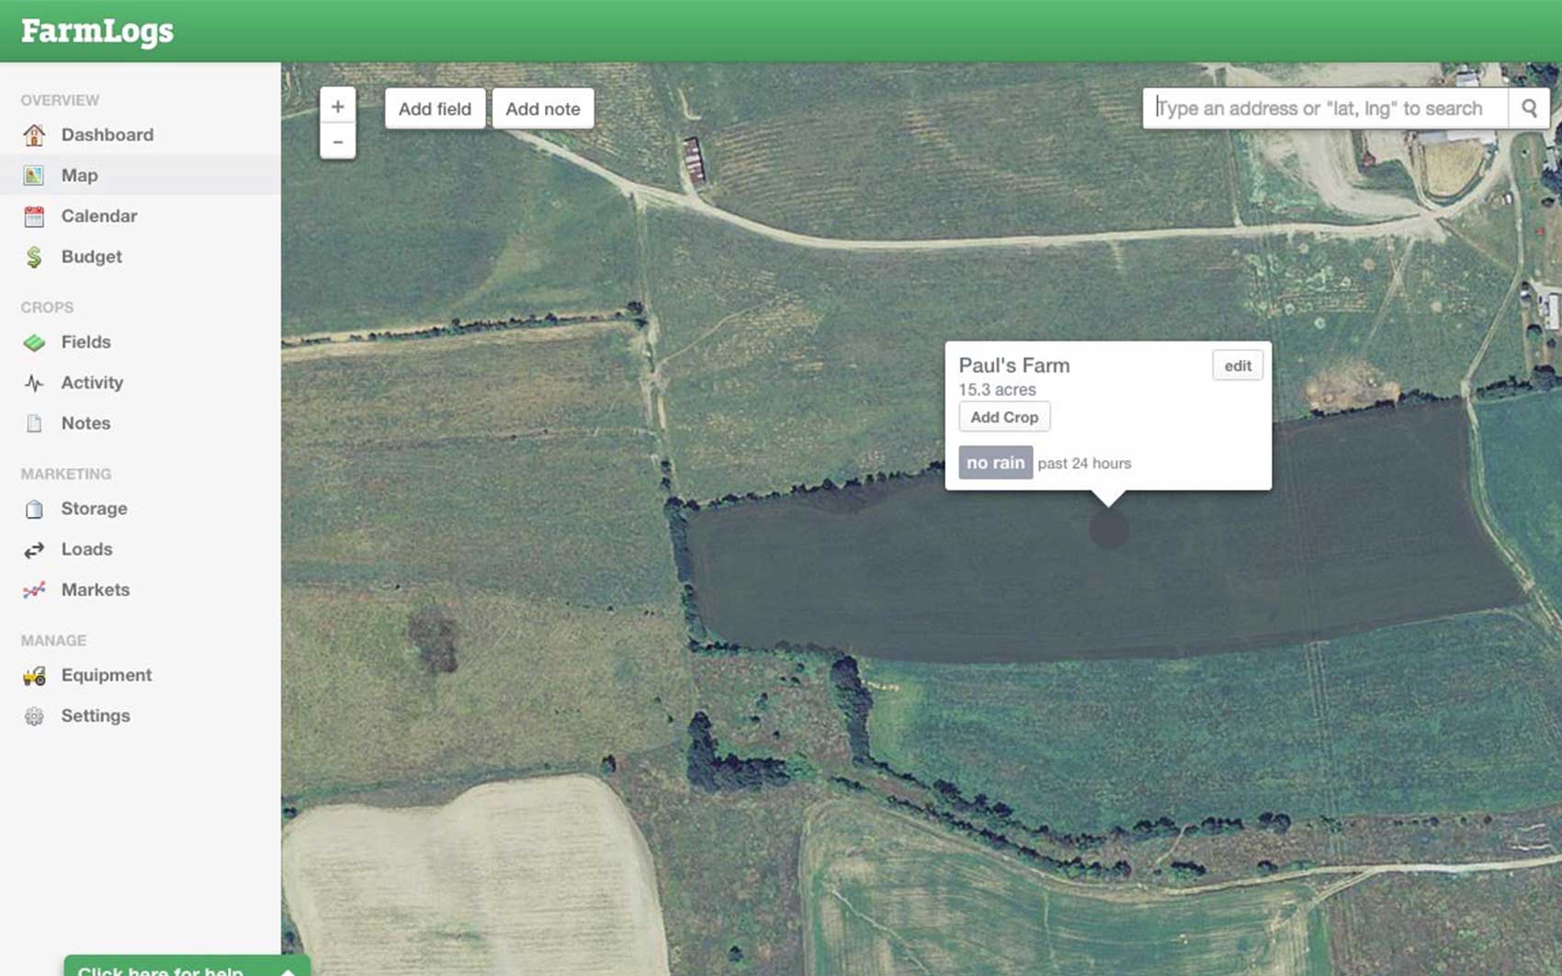Zoom in on the map
Image resolution: width=1562 pixels, height=976 pixels.
[x=338, y=106]
